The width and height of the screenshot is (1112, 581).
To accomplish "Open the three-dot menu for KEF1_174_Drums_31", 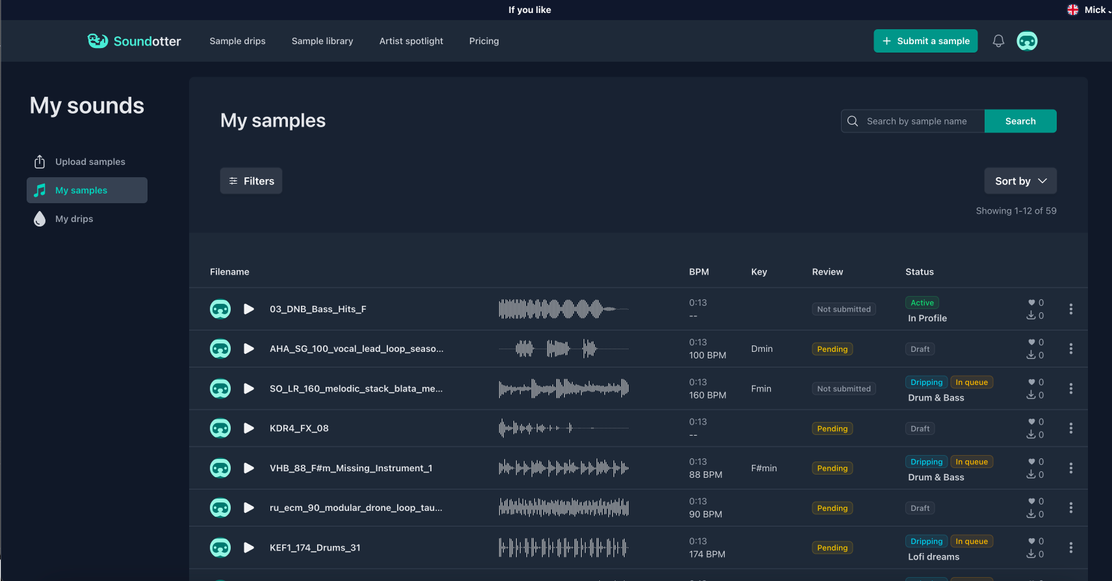I will pos(1070,548).
